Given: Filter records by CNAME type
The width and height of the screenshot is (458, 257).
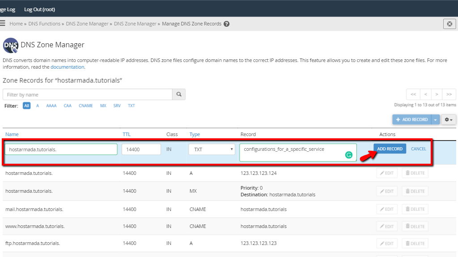Looking at the screenshot, I should pos(86,106).
